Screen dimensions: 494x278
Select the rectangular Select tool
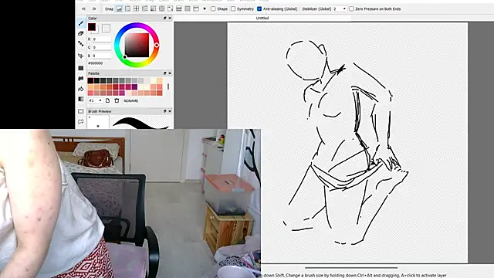tap(81, 111)
